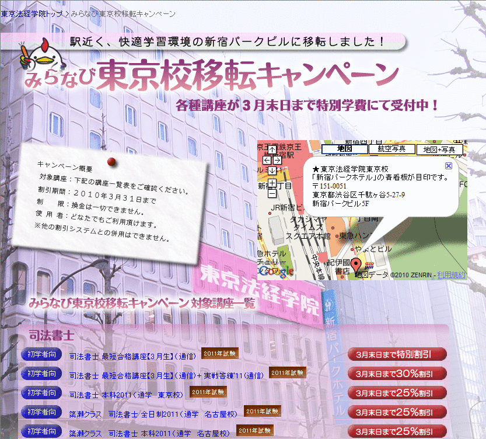Switch the map to 地図+写真 view
The height and width of the screenshot is (439, 486).
click(x=439, y=150)
